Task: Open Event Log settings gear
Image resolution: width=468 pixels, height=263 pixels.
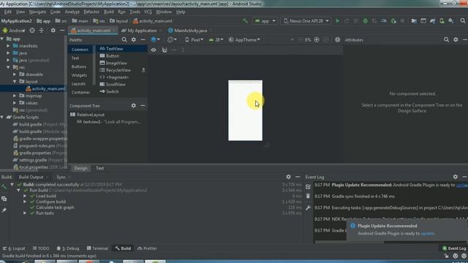Action: coord(455,177)
